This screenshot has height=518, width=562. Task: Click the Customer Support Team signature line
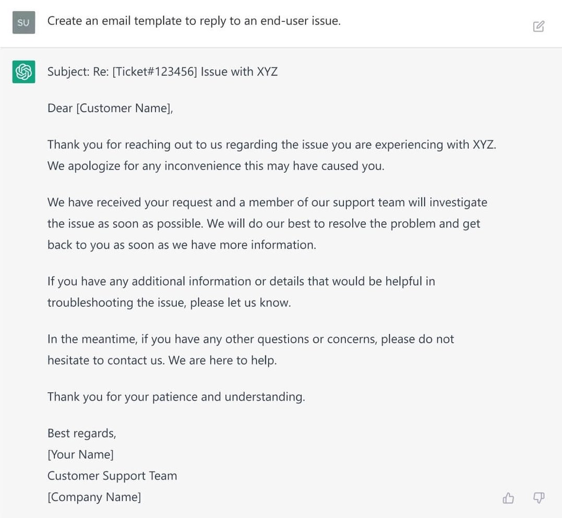point(112,476)
